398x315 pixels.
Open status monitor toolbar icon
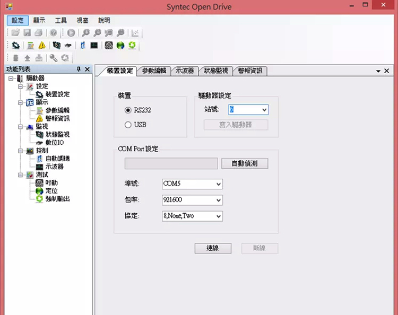tap(56, 46)
